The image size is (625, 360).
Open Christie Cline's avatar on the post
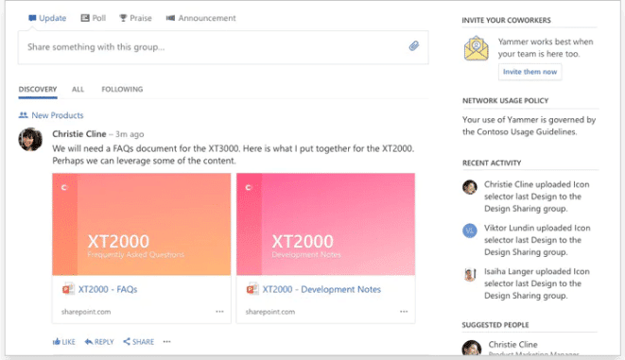point(30,140)
